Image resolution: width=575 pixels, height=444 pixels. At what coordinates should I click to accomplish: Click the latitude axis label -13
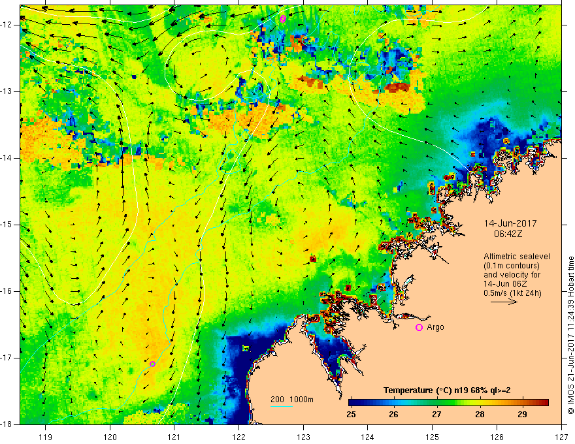(8, 91)
